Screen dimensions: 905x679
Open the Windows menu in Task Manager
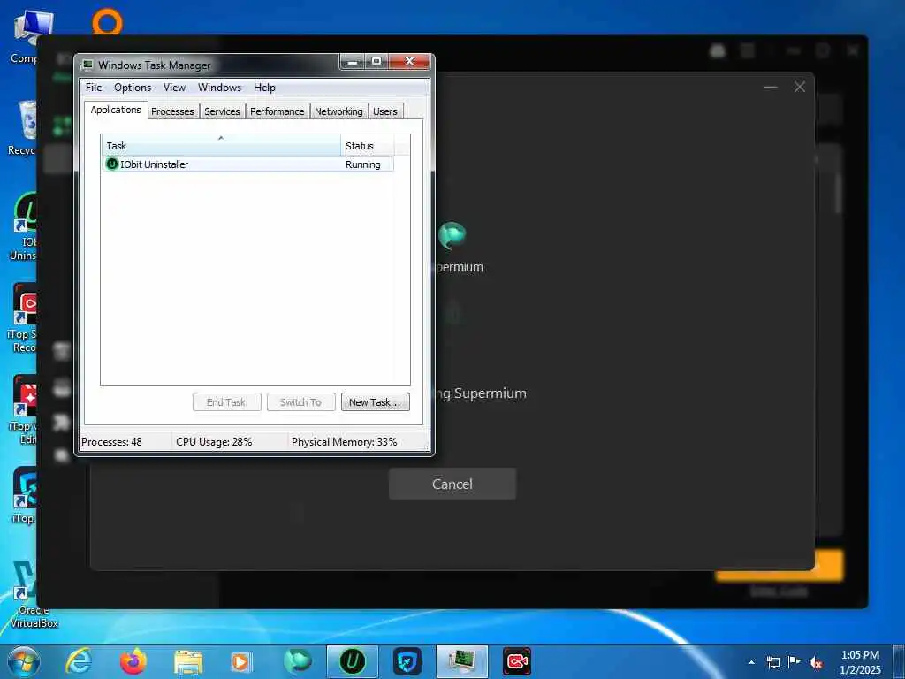point(219,88)
